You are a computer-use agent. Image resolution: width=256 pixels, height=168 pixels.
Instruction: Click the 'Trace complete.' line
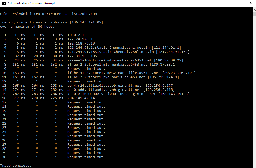(x=16, y=166)
